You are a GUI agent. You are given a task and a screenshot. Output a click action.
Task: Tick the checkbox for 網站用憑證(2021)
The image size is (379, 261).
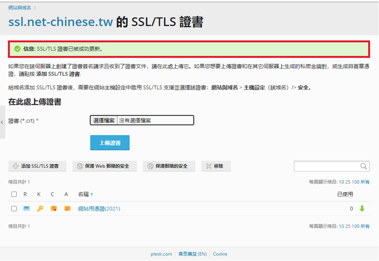coord(14,209)
